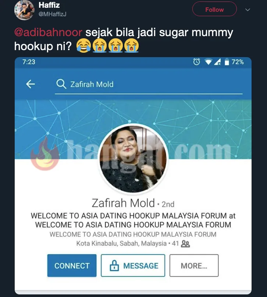Click the lock icon on MESSAGE button

pos(114,265)
